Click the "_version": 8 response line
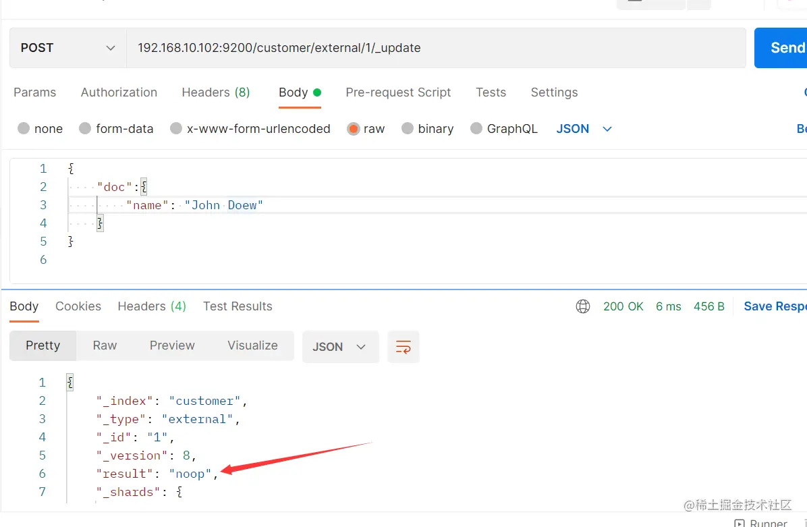807x527 pixels. (146, 456)
